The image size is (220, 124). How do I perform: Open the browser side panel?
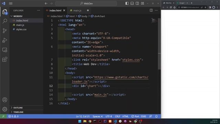210,7
